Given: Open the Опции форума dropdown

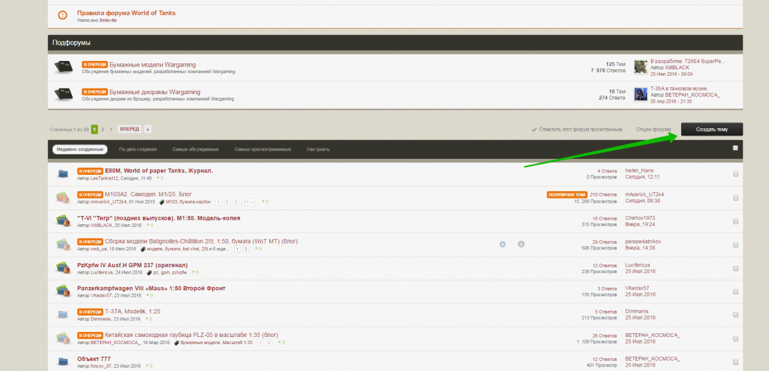Looking at the screenshot, I should (653, 129).
